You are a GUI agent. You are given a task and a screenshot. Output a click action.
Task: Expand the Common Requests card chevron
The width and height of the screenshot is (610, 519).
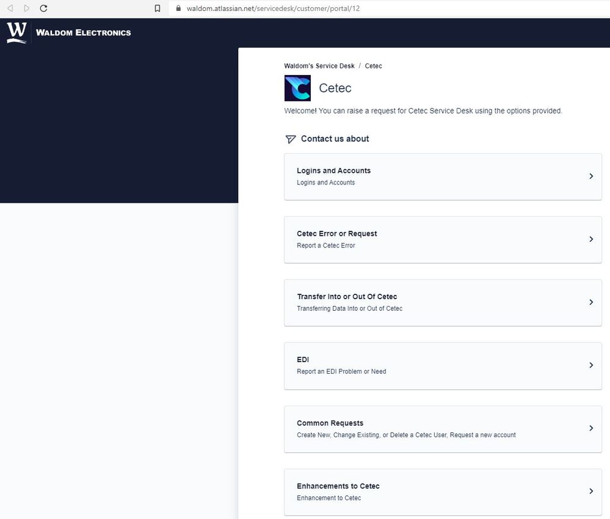[x=590, y=429]
